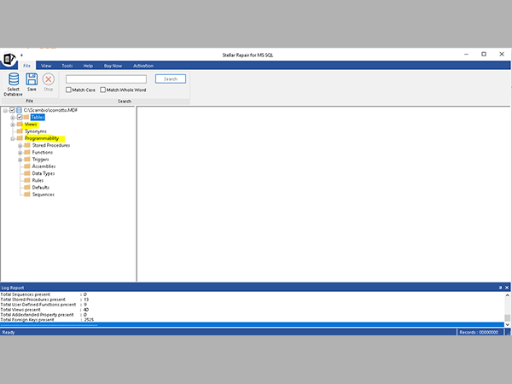Expand the Views tree node
The width and height of the screenshot is (512, 384).
tap(13, 125)
